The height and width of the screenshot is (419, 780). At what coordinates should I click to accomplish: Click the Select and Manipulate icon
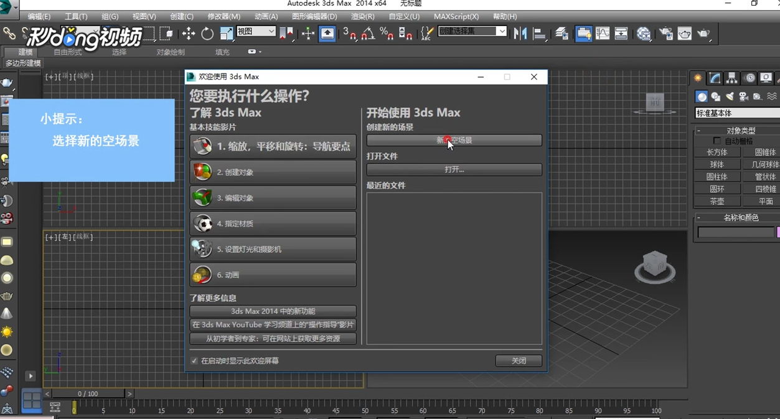click(308, 34)
